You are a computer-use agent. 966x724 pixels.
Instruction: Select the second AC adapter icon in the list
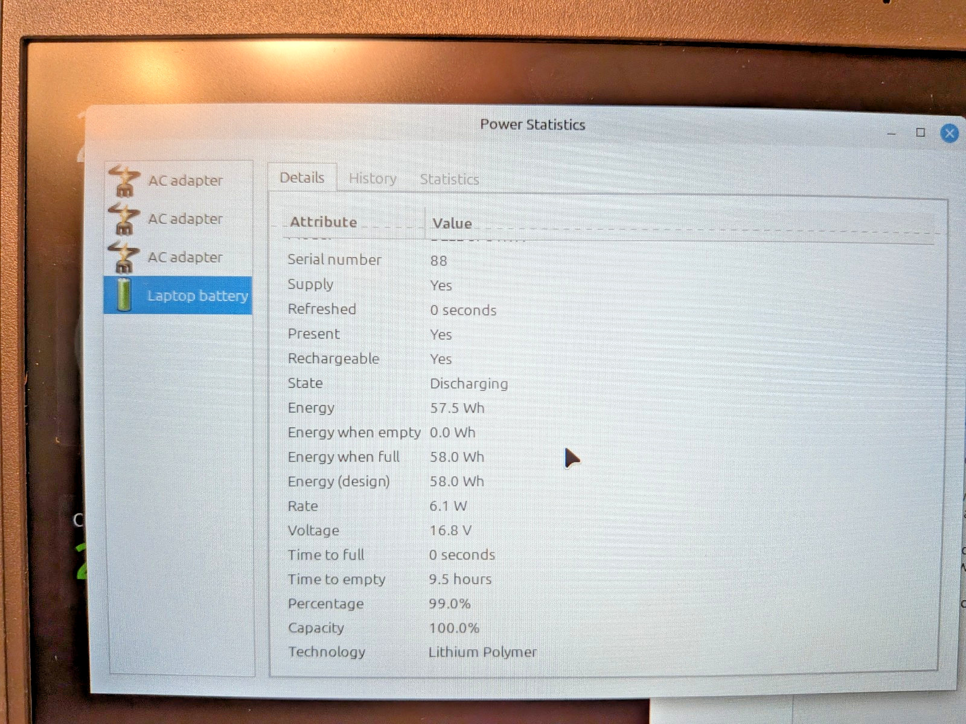(x=124, y=218)
